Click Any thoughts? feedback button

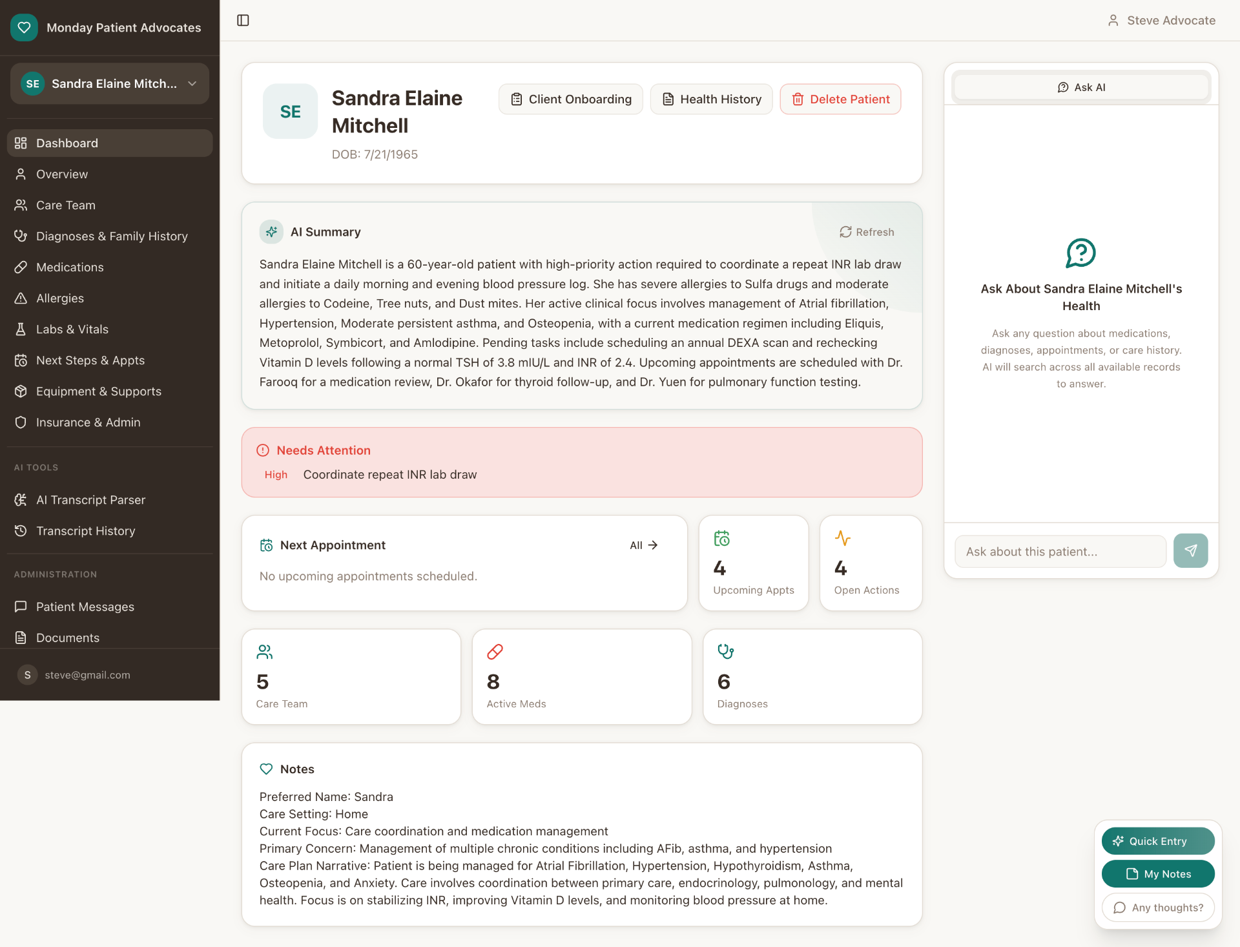(1157, 908)
